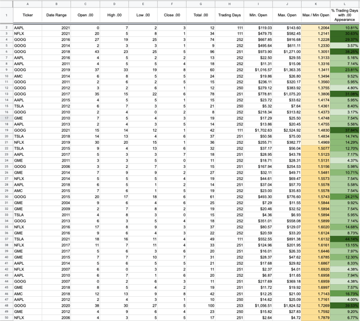Image resolution: width=360 pixels, height=321 pixels.
Task: Select the $5.32 cell
Action: [258, 106]
